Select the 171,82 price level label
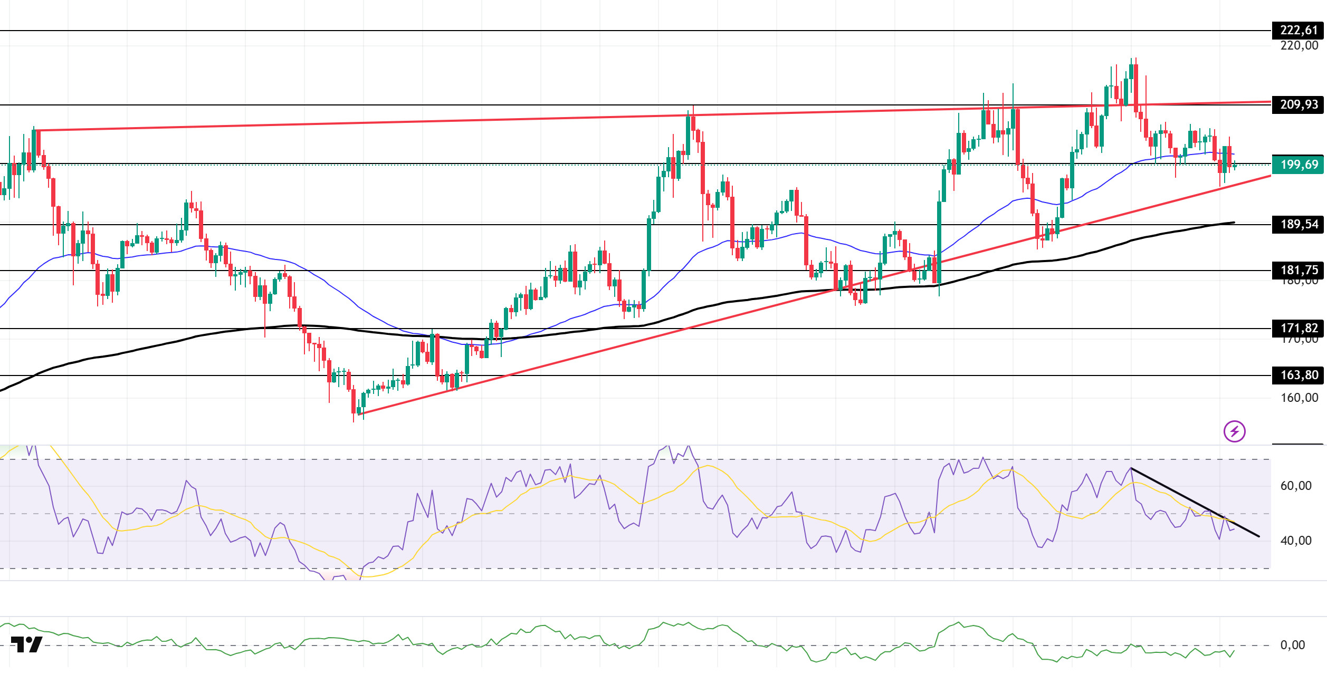The height and width of the screenshot is (674, 1327). [1299, 328]
